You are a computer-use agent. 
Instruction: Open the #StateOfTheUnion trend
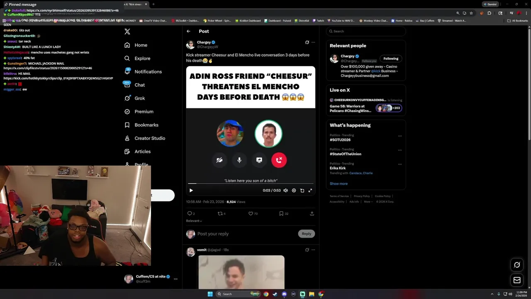point(346,154)
